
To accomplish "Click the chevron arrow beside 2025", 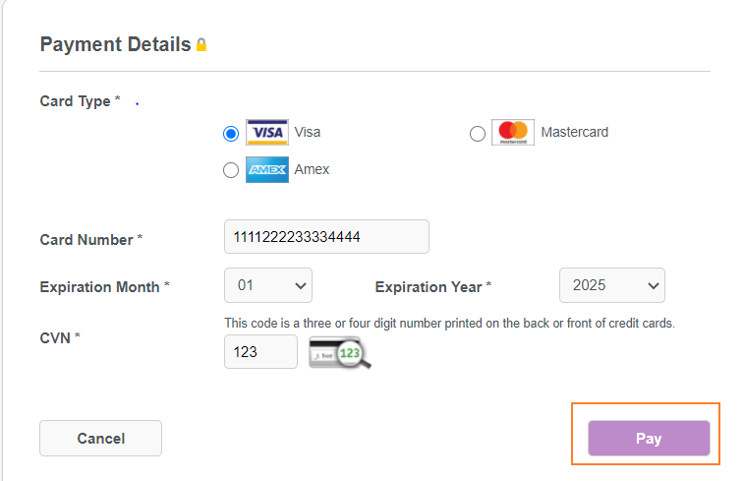I will [x=654, y=286].
